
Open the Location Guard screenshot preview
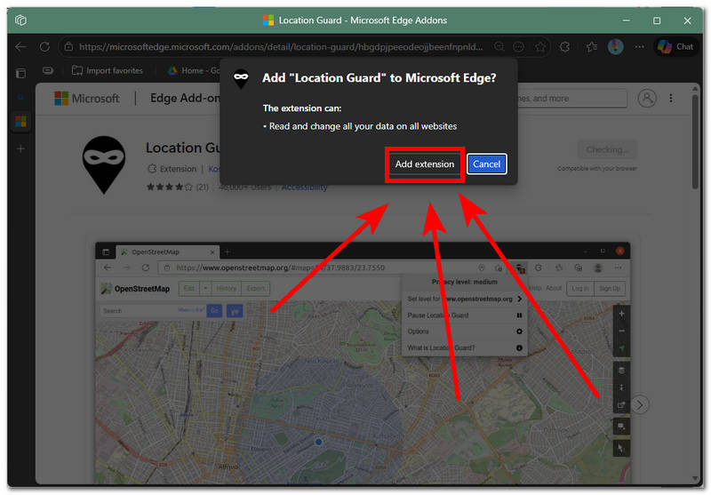click(x=363, y=363)
